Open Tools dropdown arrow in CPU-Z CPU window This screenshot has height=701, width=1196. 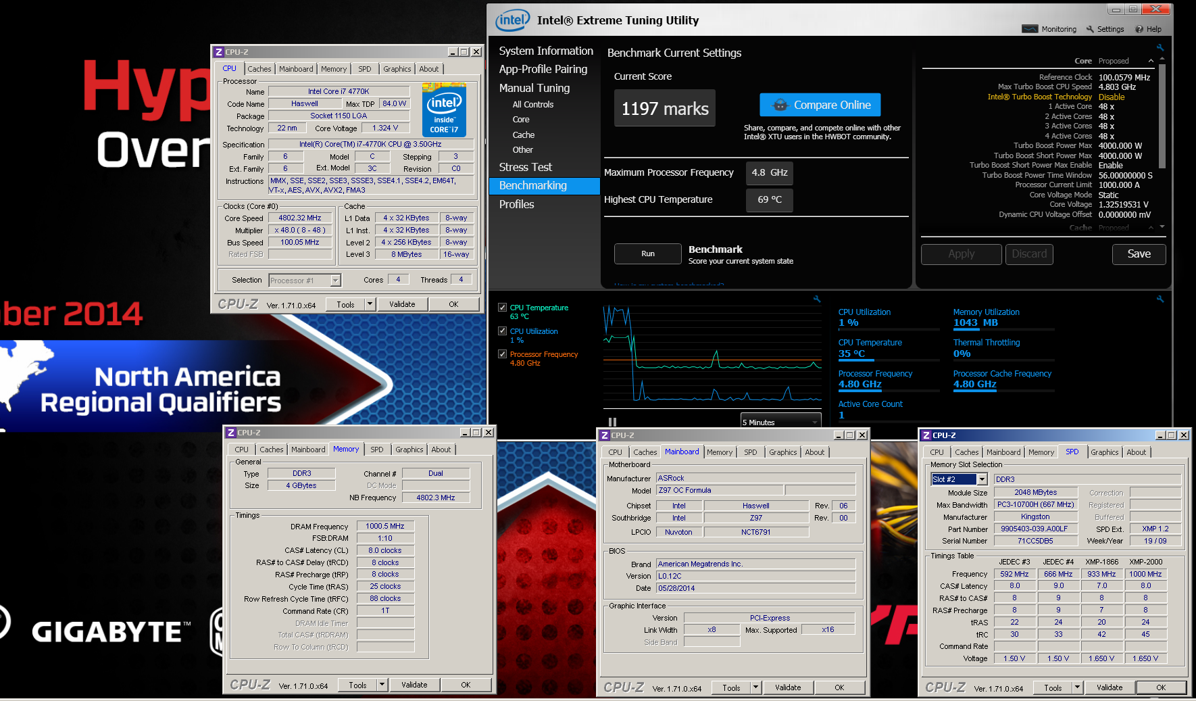370,304
